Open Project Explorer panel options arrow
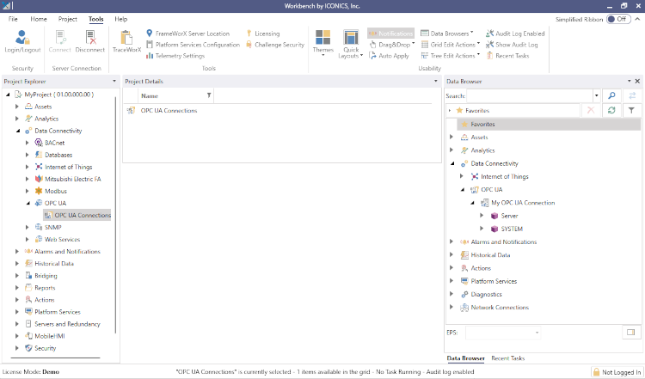The image size is (645, 379). click(114, 81)
